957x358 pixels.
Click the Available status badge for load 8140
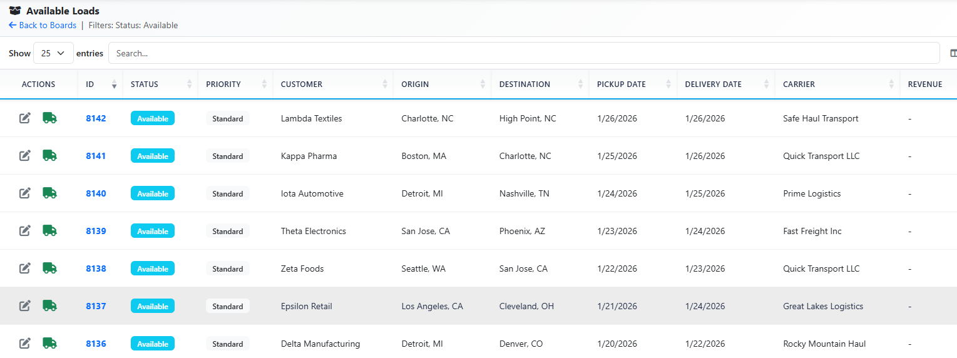(153, 193)
